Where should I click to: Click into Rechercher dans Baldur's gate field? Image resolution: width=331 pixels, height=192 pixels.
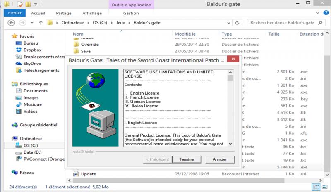286,23
